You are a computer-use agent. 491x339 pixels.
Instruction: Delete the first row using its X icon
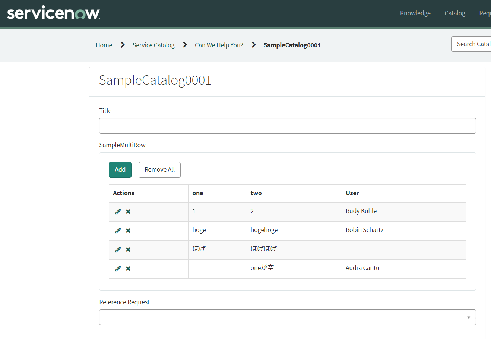click(128, 211)
